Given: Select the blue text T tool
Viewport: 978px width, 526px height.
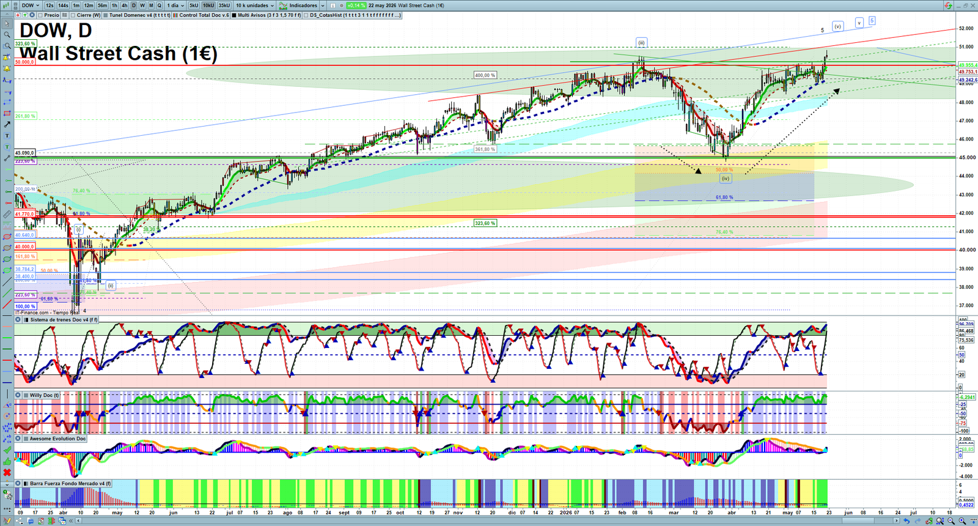Looking at the screenshot, I should pyautogui.click(x=7, y=135).
